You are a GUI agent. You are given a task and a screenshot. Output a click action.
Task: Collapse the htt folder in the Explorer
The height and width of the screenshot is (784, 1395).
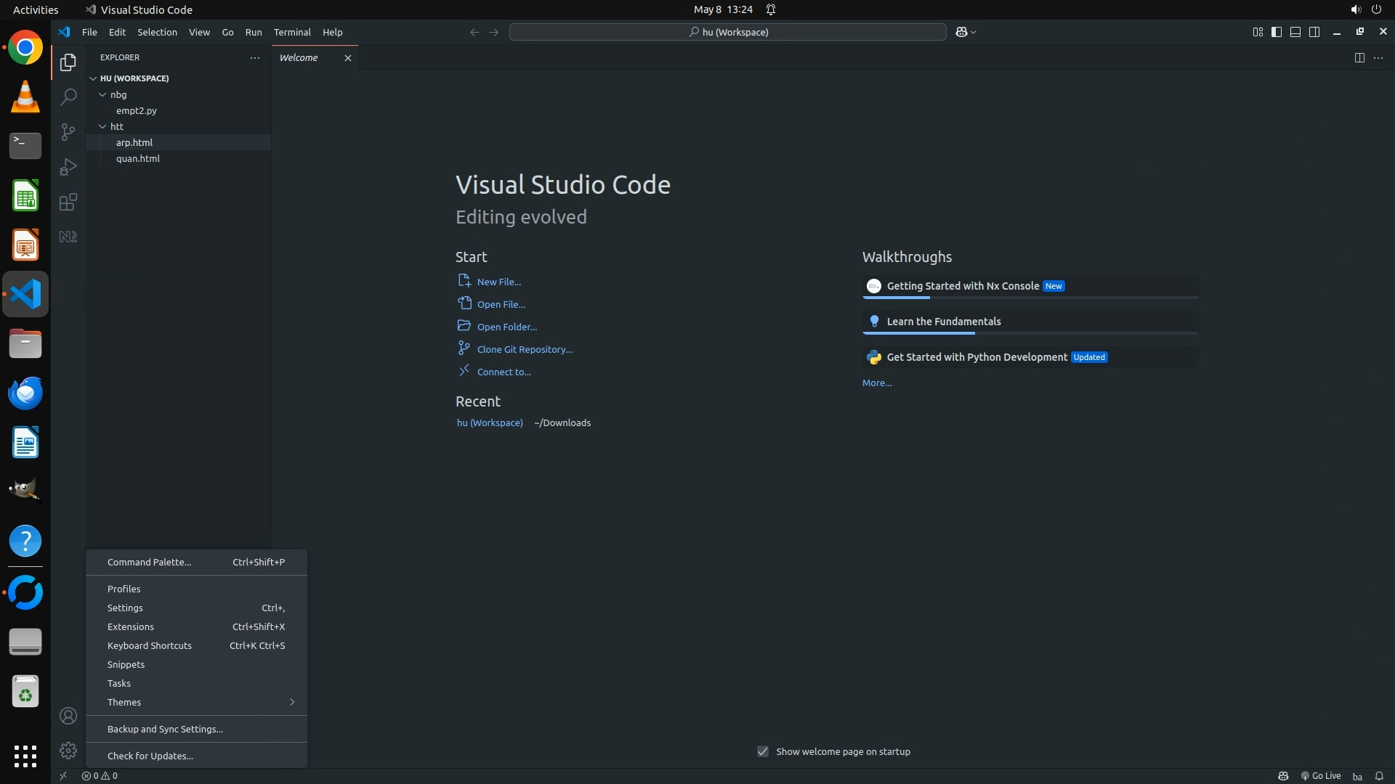(116, 126)
